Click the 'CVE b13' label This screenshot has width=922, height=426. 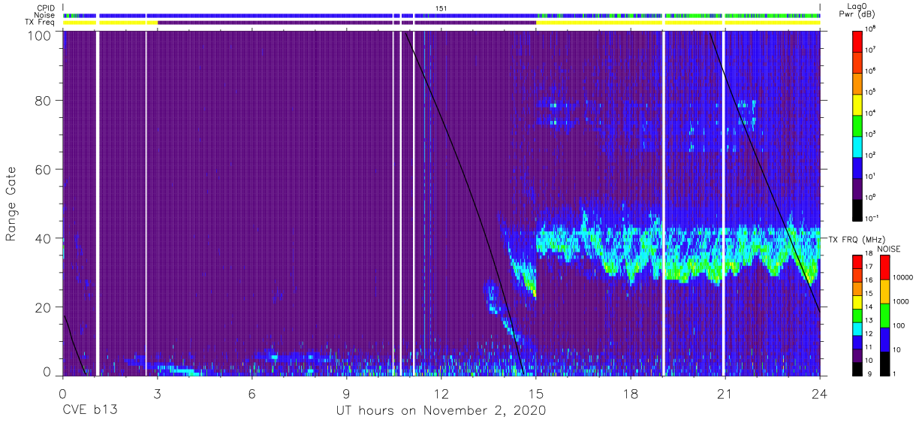89,411
